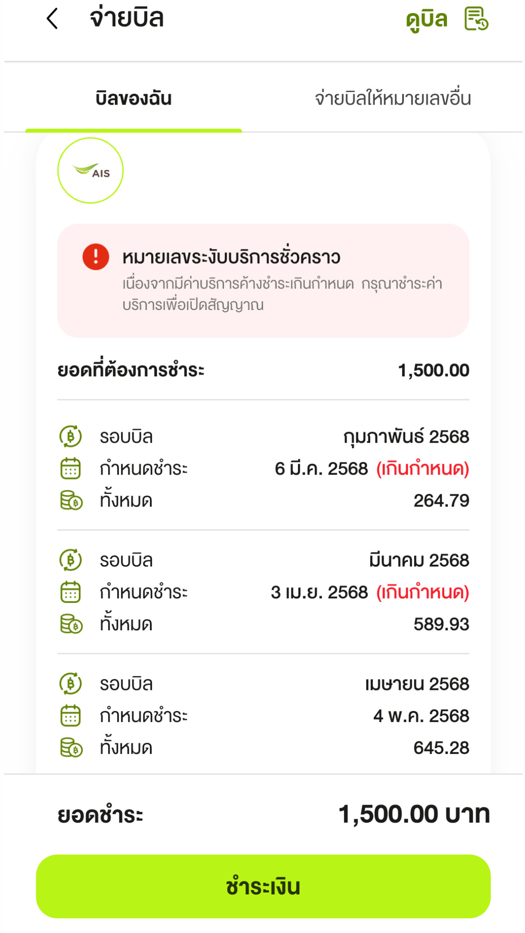Click the billing cycle icon for มีนาคม 2568

(x=70, y=560)
